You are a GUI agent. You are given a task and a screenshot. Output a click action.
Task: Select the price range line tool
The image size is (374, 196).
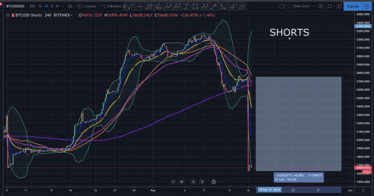tap(214, 6)
